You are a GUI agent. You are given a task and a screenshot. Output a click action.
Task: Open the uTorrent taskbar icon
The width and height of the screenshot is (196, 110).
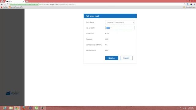36,108
